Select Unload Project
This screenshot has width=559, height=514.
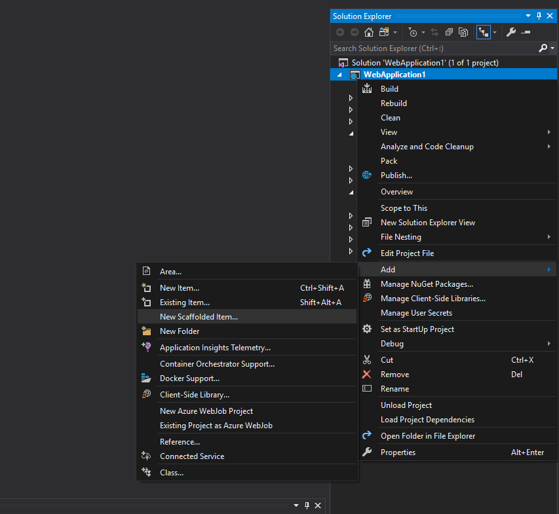[x=458, y=405]
